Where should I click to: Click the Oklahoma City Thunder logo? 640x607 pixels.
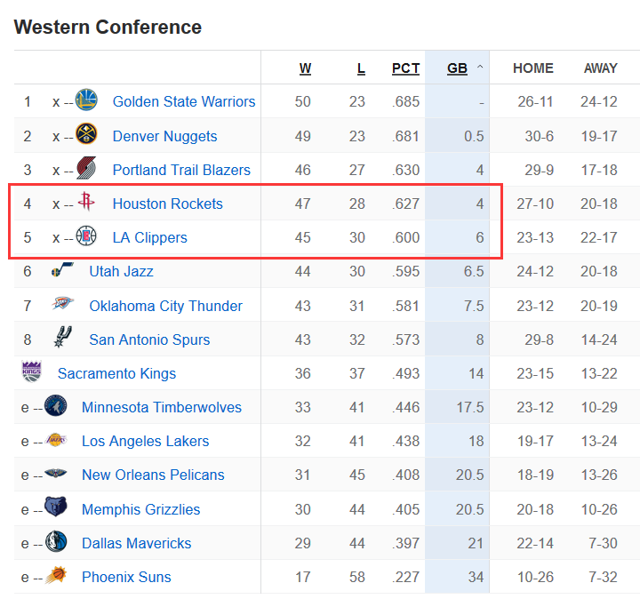click(62, 303)
